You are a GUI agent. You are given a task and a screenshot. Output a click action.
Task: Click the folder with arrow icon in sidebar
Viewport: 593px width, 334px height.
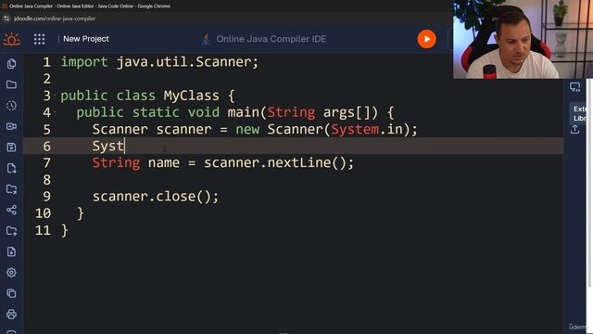point(11,189)
